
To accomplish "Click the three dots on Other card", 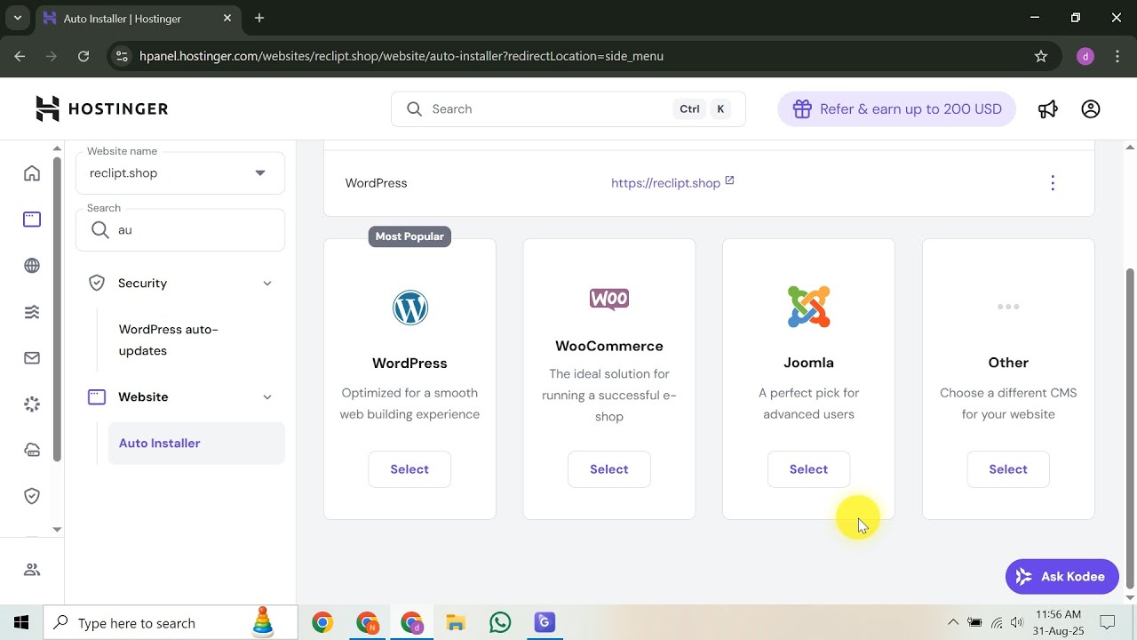I will click(x=1008, y=307).
